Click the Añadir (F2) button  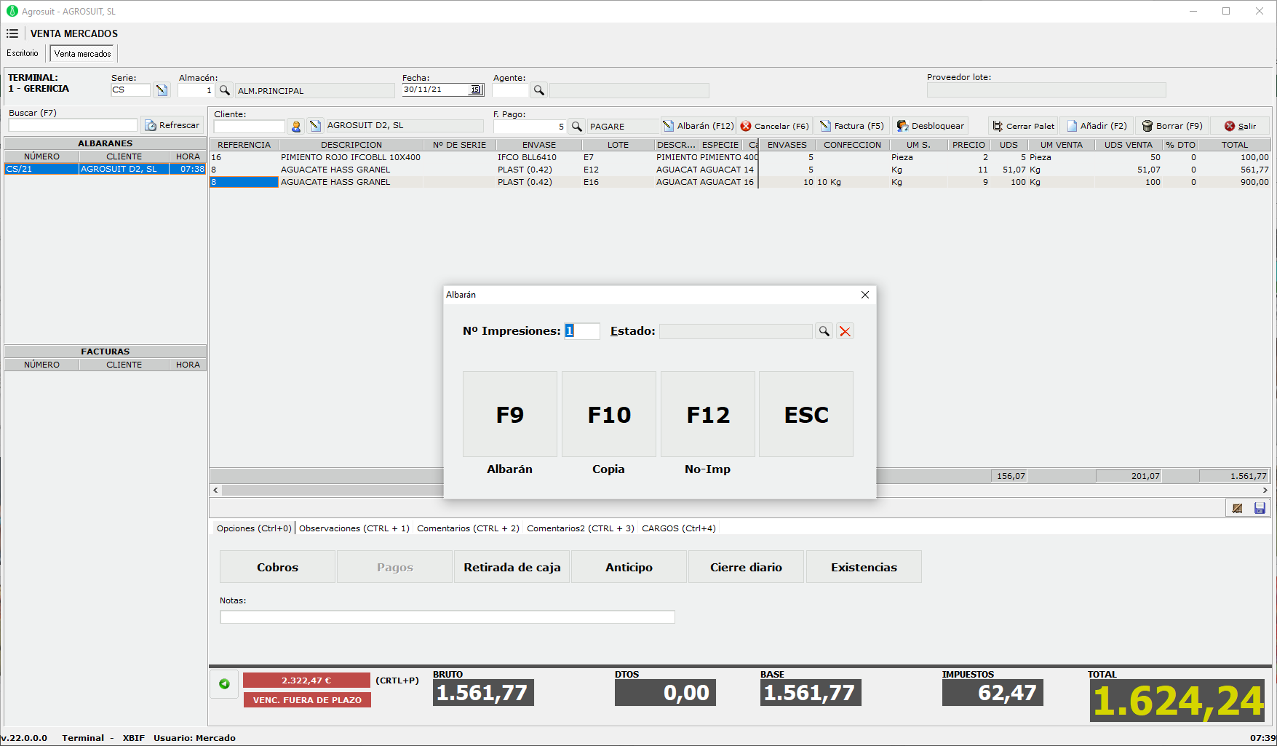(1097, 126)
